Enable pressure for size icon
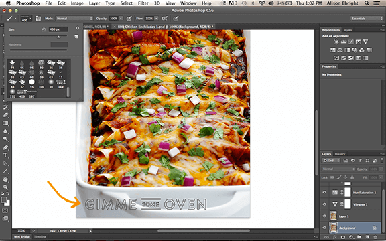Viewport: 386px width, 241px height. coord(176,19)
